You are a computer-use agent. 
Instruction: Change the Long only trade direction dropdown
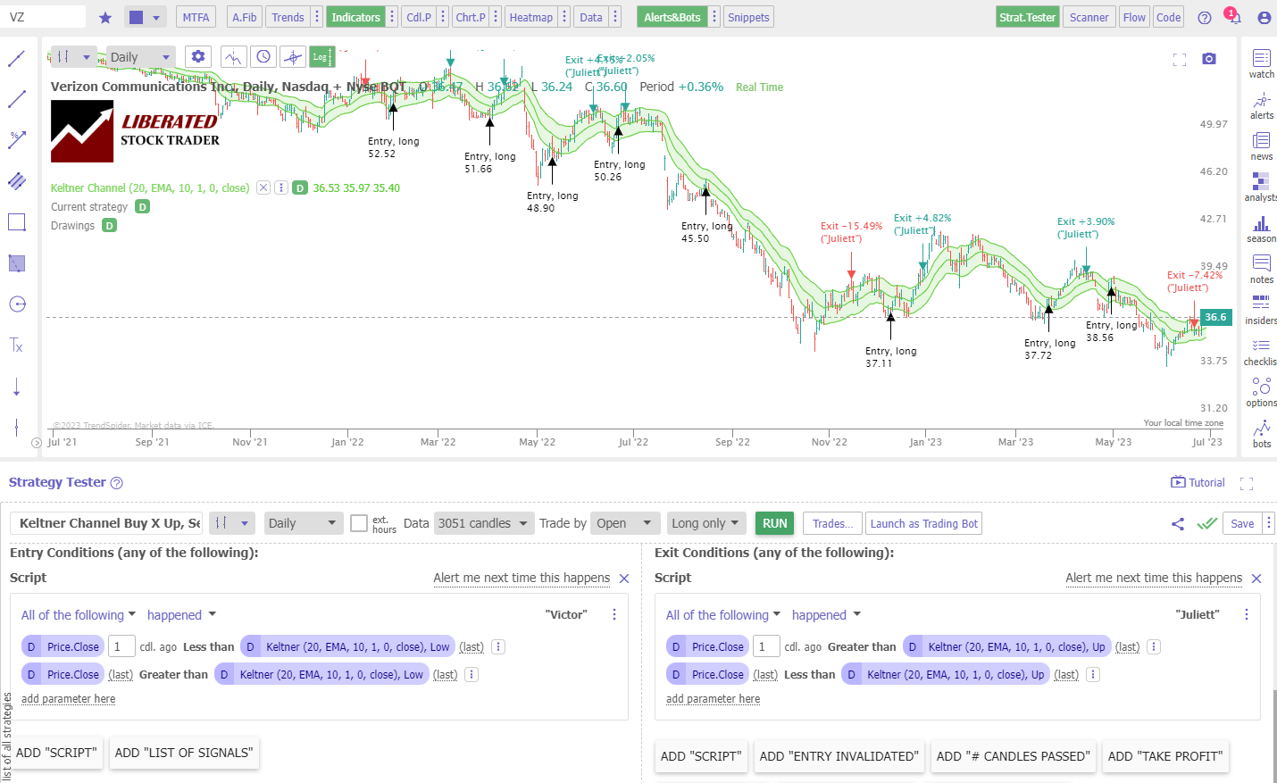(x=706, y=523)
